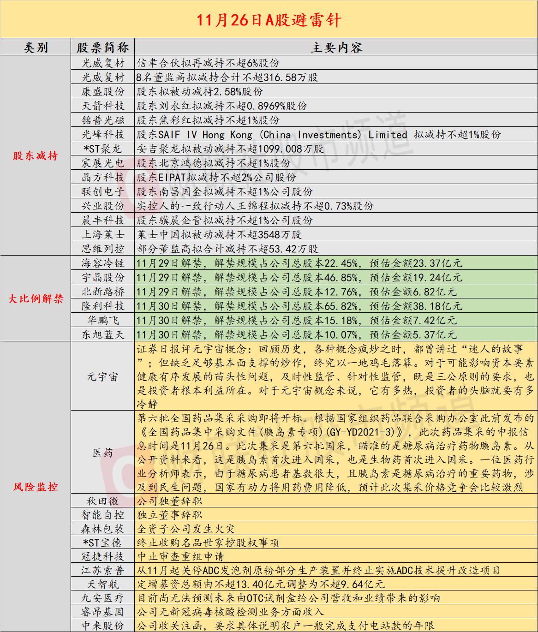Viewport: 538px width, 632px height.
Task: Click the 元宇宙 topic cell
Action: point(103,376)
